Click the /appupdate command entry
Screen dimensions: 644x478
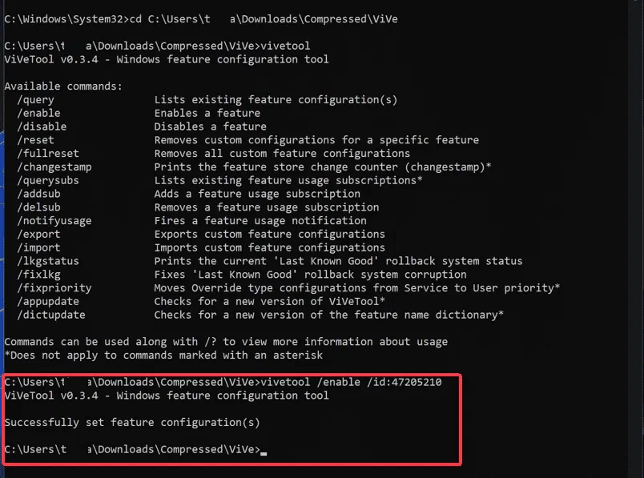[50, 301]
